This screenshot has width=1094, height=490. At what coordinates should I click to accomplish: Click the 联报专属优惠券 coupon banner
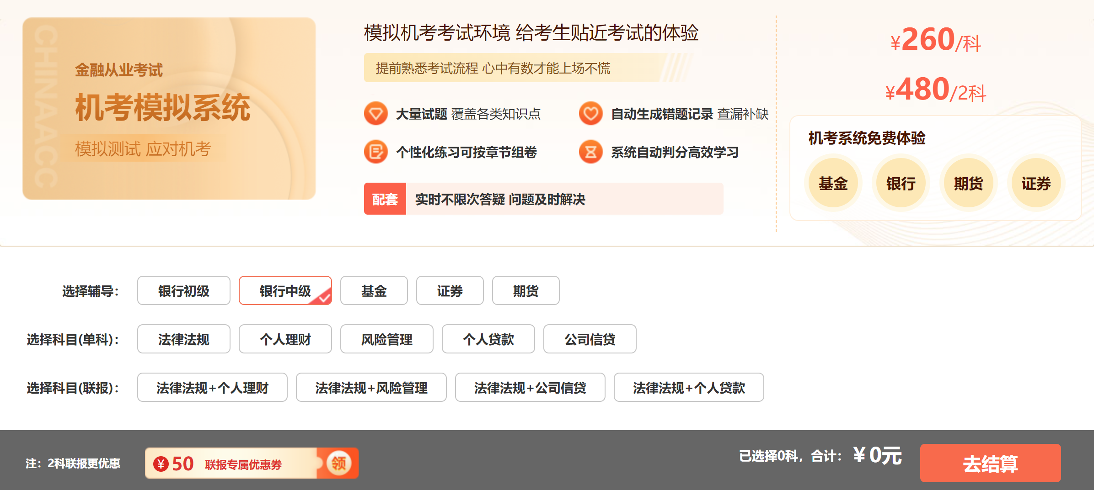[252, 463]
